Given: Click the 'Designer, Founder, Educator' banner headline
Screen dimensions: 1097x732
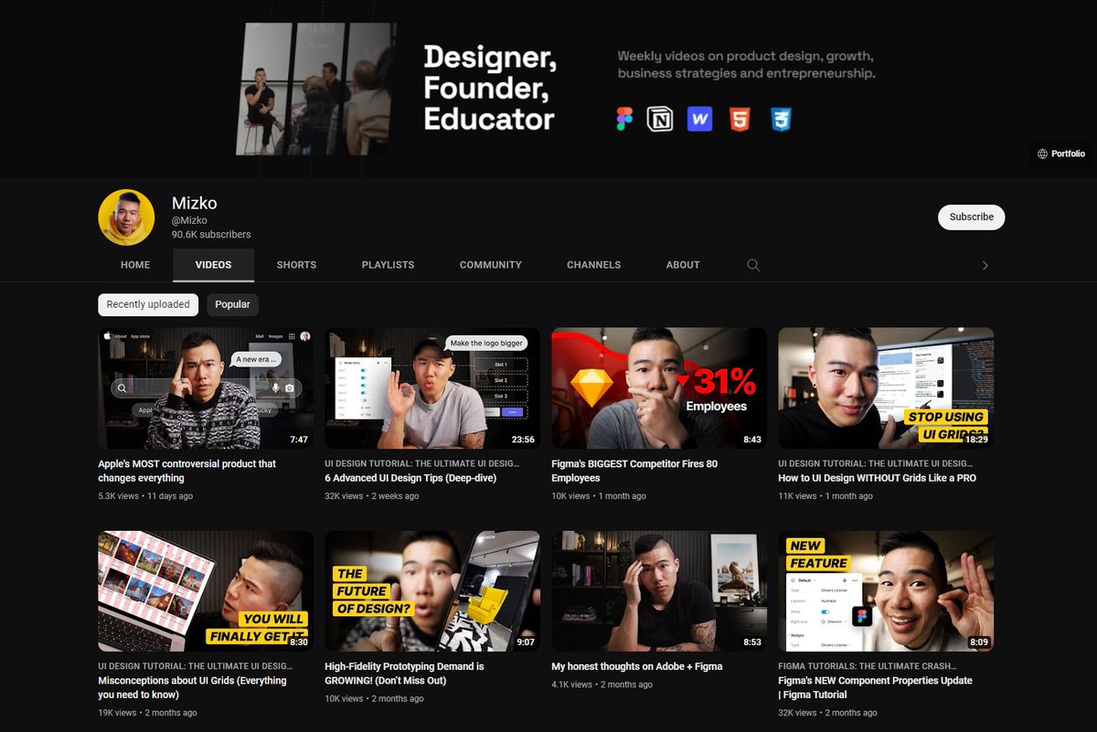Looking at the screenshot, I should 489,89.
